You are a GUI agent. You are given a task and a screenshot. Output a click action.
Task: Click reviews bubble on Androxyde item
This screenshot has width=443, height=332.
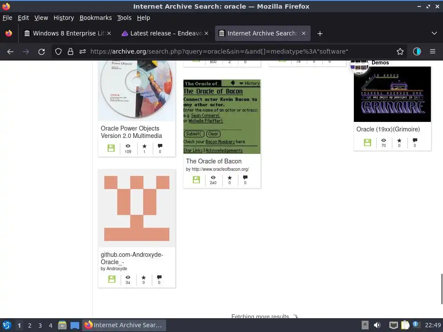coord(159,277)
